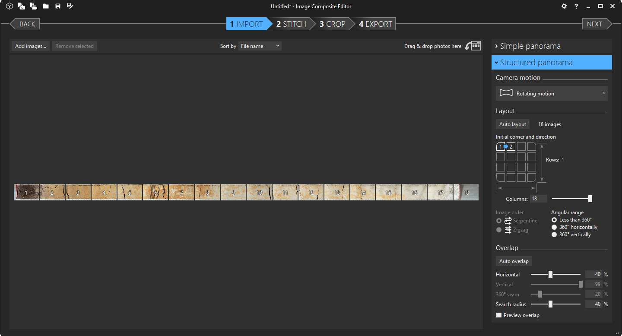The height and width of the screenshot is (336, 622).
Task: Select 360° vertically angular range
Action: coord(554,235)
